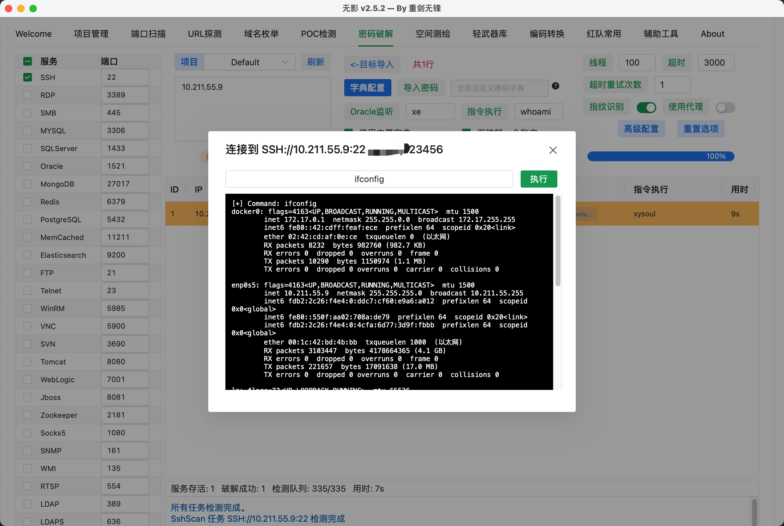This screenshot has width=784, height=526.
Task: Click the terminal output scrollbar
Action: (558, 242)
